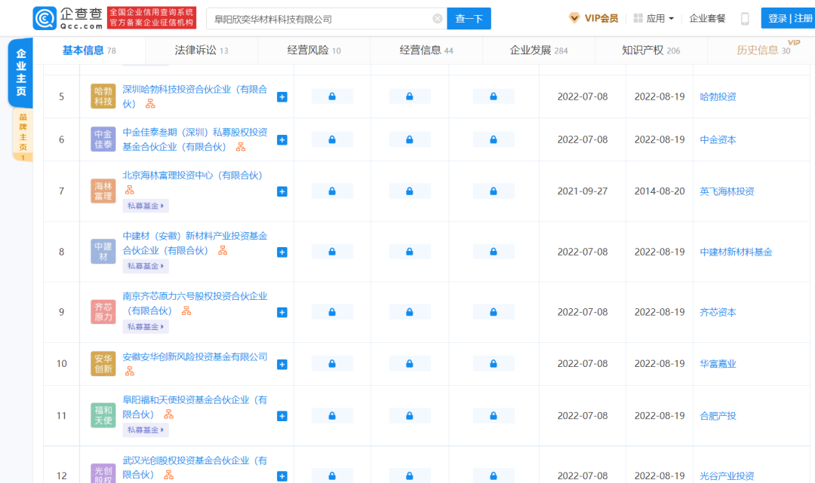Click 海林富理 company logo thumbnail
The height and width of the screenshot is (483, 815).
[x=103, y=191]
